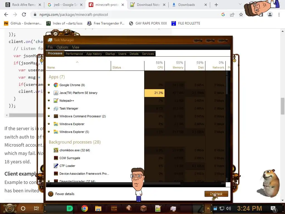Screen dimensions: 285x214
Task: Expand the Google Chrome (9) process group
Action: point(49,85)
